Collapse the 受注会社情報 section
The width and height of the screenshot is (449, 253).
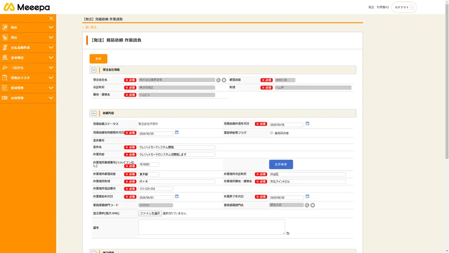(94, 70)
